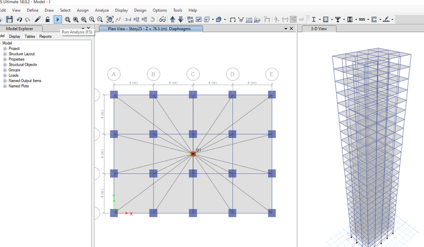Viewport: 424px width, 247px height.
Task: Select the 'Model' root tree label
Action: 7,43
